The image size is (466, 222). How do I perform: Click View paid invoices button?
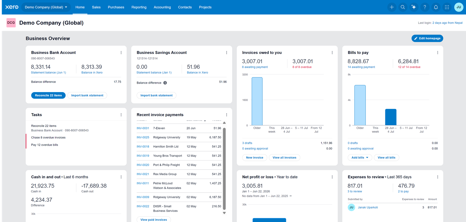(x=154, y=220)
